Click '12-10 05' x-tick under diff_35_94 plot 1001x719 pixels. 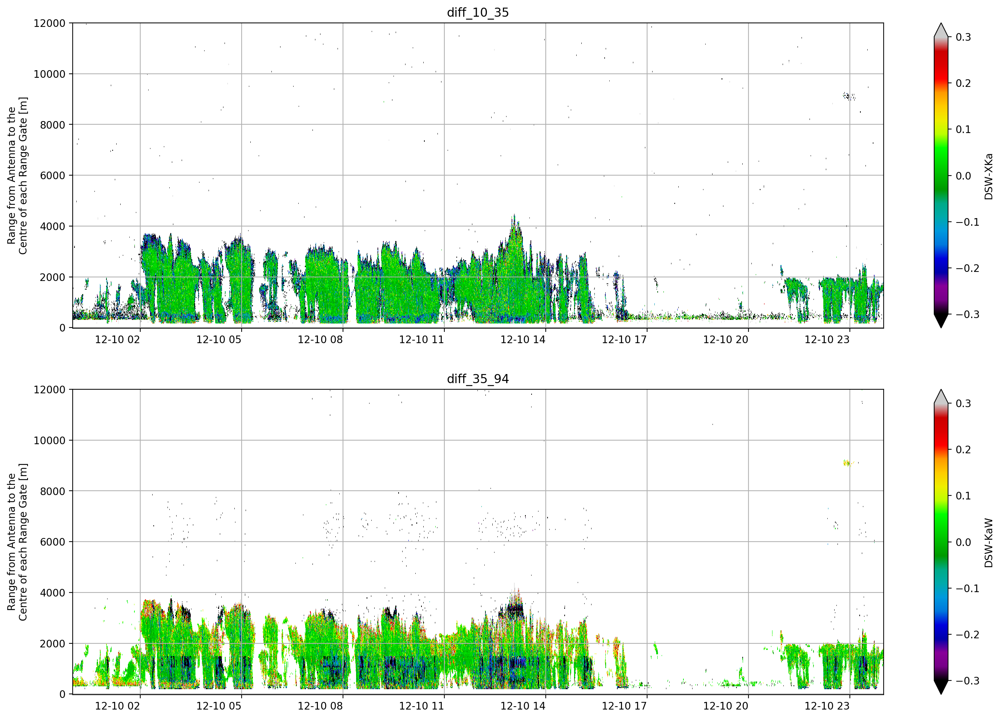(x=219, y=706)
